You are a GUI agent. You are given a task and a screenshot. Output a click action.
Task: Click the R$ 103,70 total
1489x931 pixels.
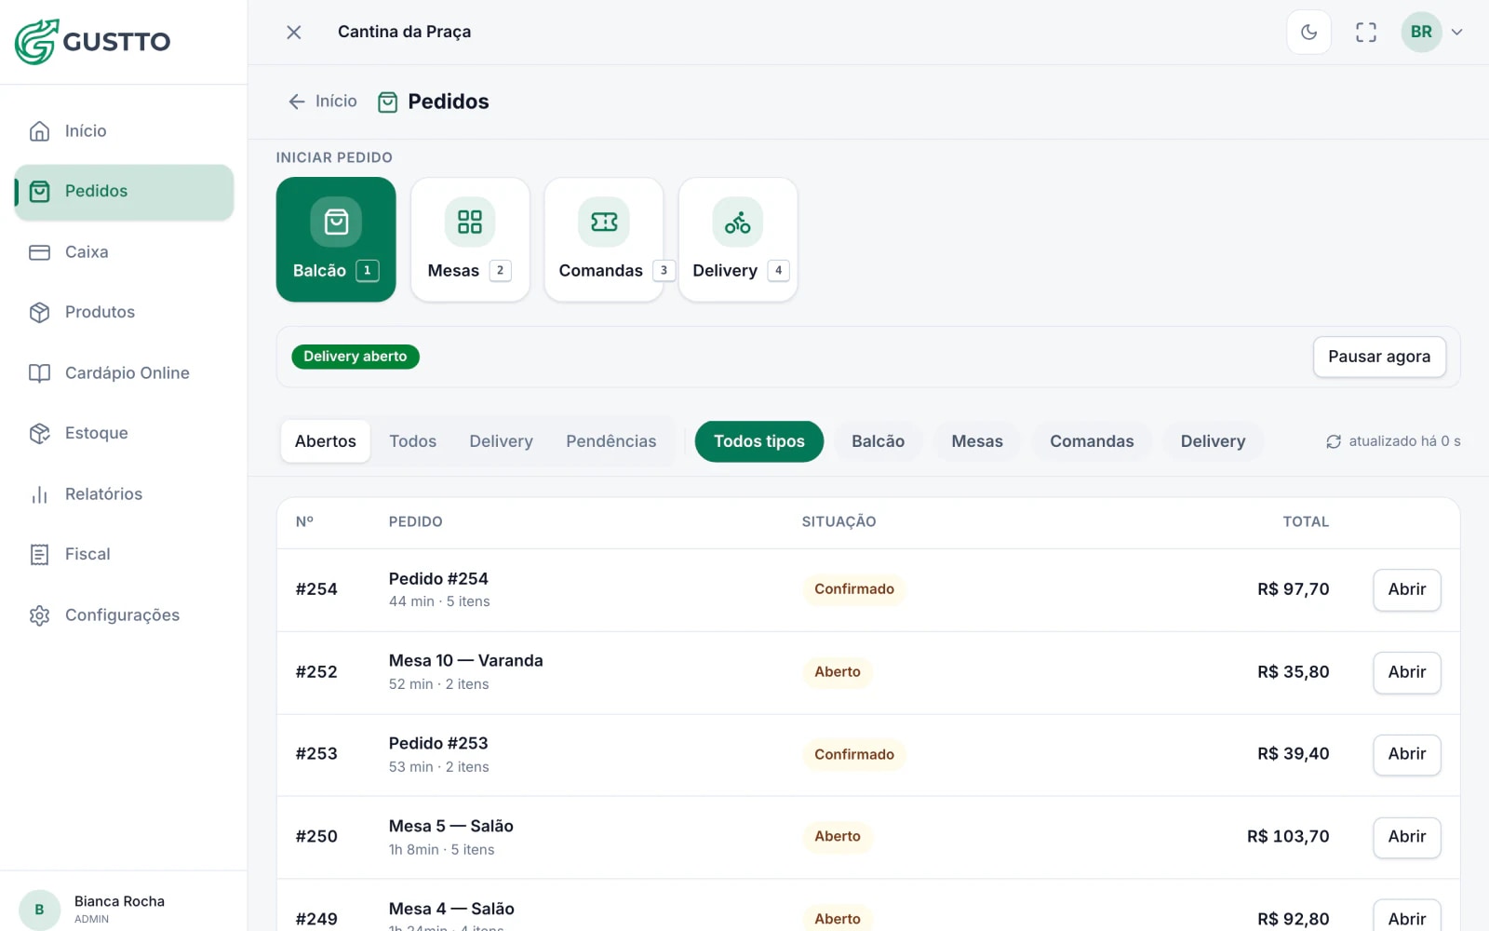coord(1288,837)
